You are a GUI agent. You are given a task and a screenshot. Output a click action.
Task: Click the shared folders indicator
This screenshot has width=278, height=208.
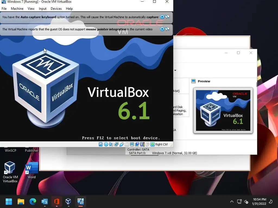pyautogui.click(x=127, y=144)
